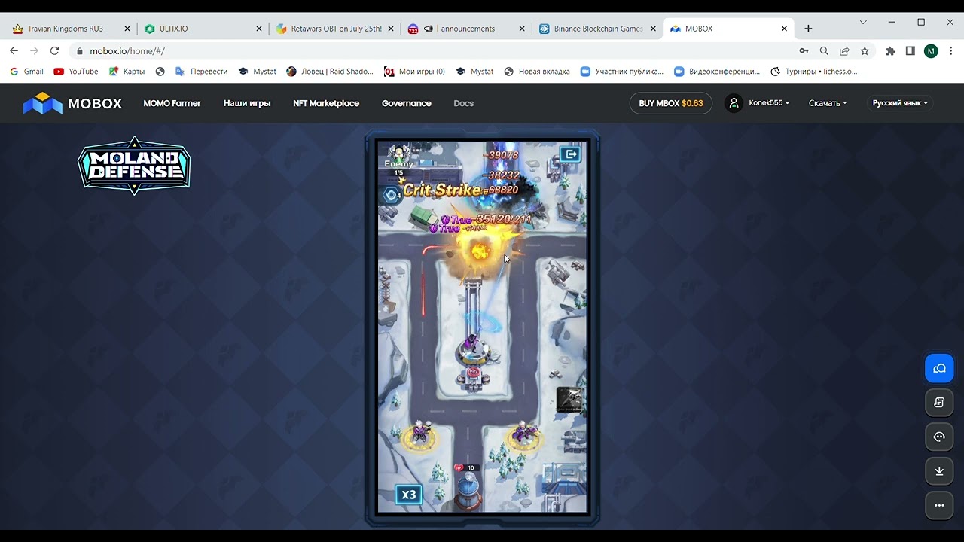
Task: Click the globe bookmark icon next to Карты
Action: point(160,72)
